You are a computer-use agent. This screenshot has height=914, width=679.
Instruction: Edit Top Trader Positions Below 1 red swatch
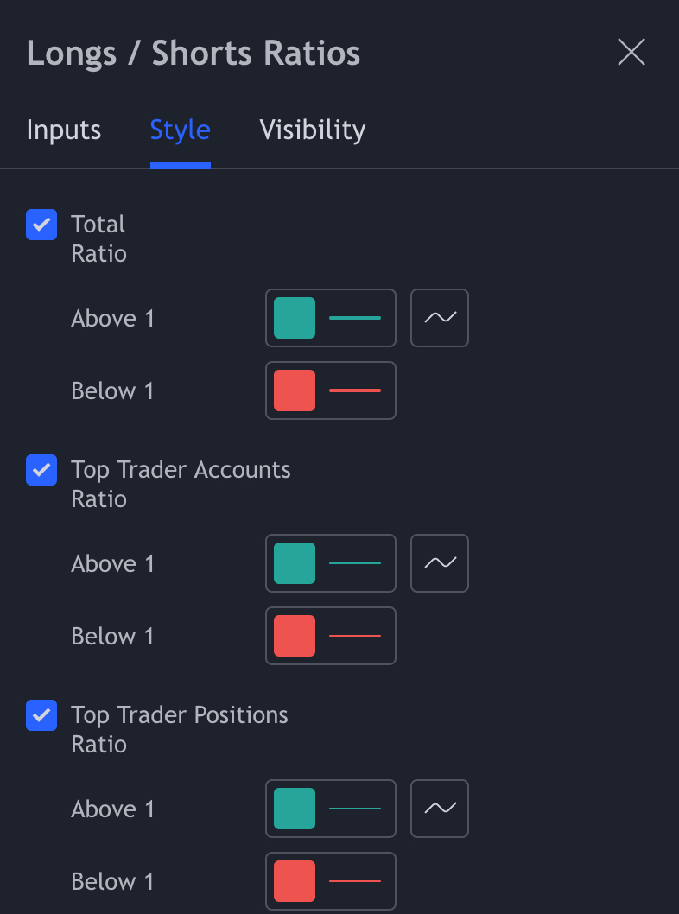(295, 881)
